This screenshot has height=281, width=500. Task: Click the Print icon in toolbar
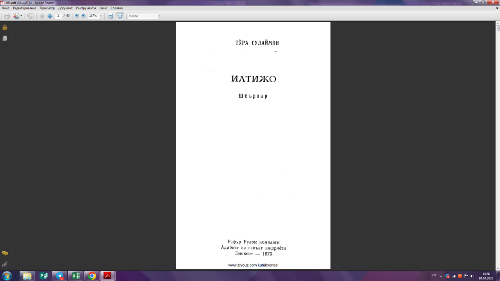[7, 16]
